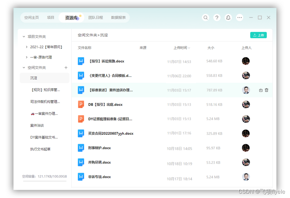Screen dimensions: 290x198
Task: Expand the 一审-原告代理 folder
Action: 27,57
